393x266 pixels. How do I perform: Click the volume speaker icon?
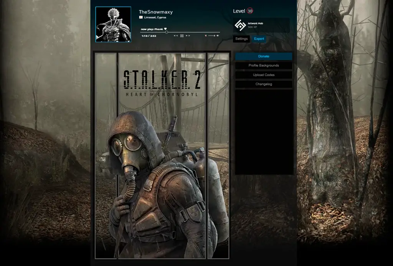click(x=217, y=35)
